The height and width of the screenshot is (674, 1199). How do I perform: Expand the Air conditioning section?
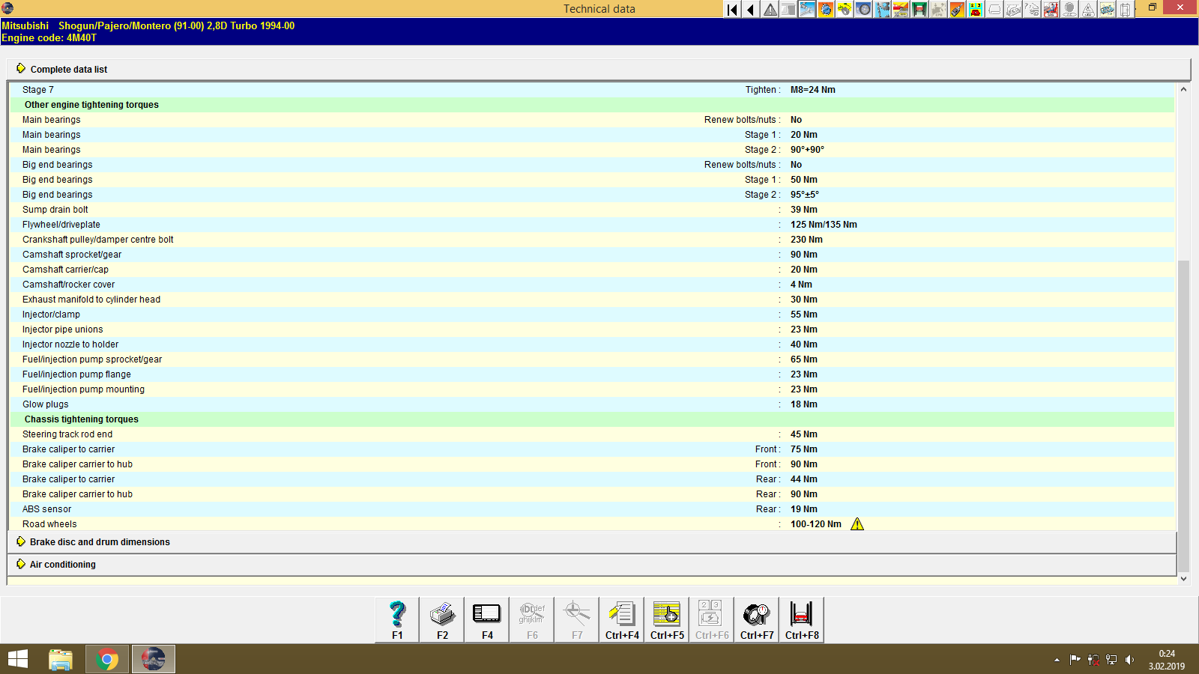coord(61,564)
